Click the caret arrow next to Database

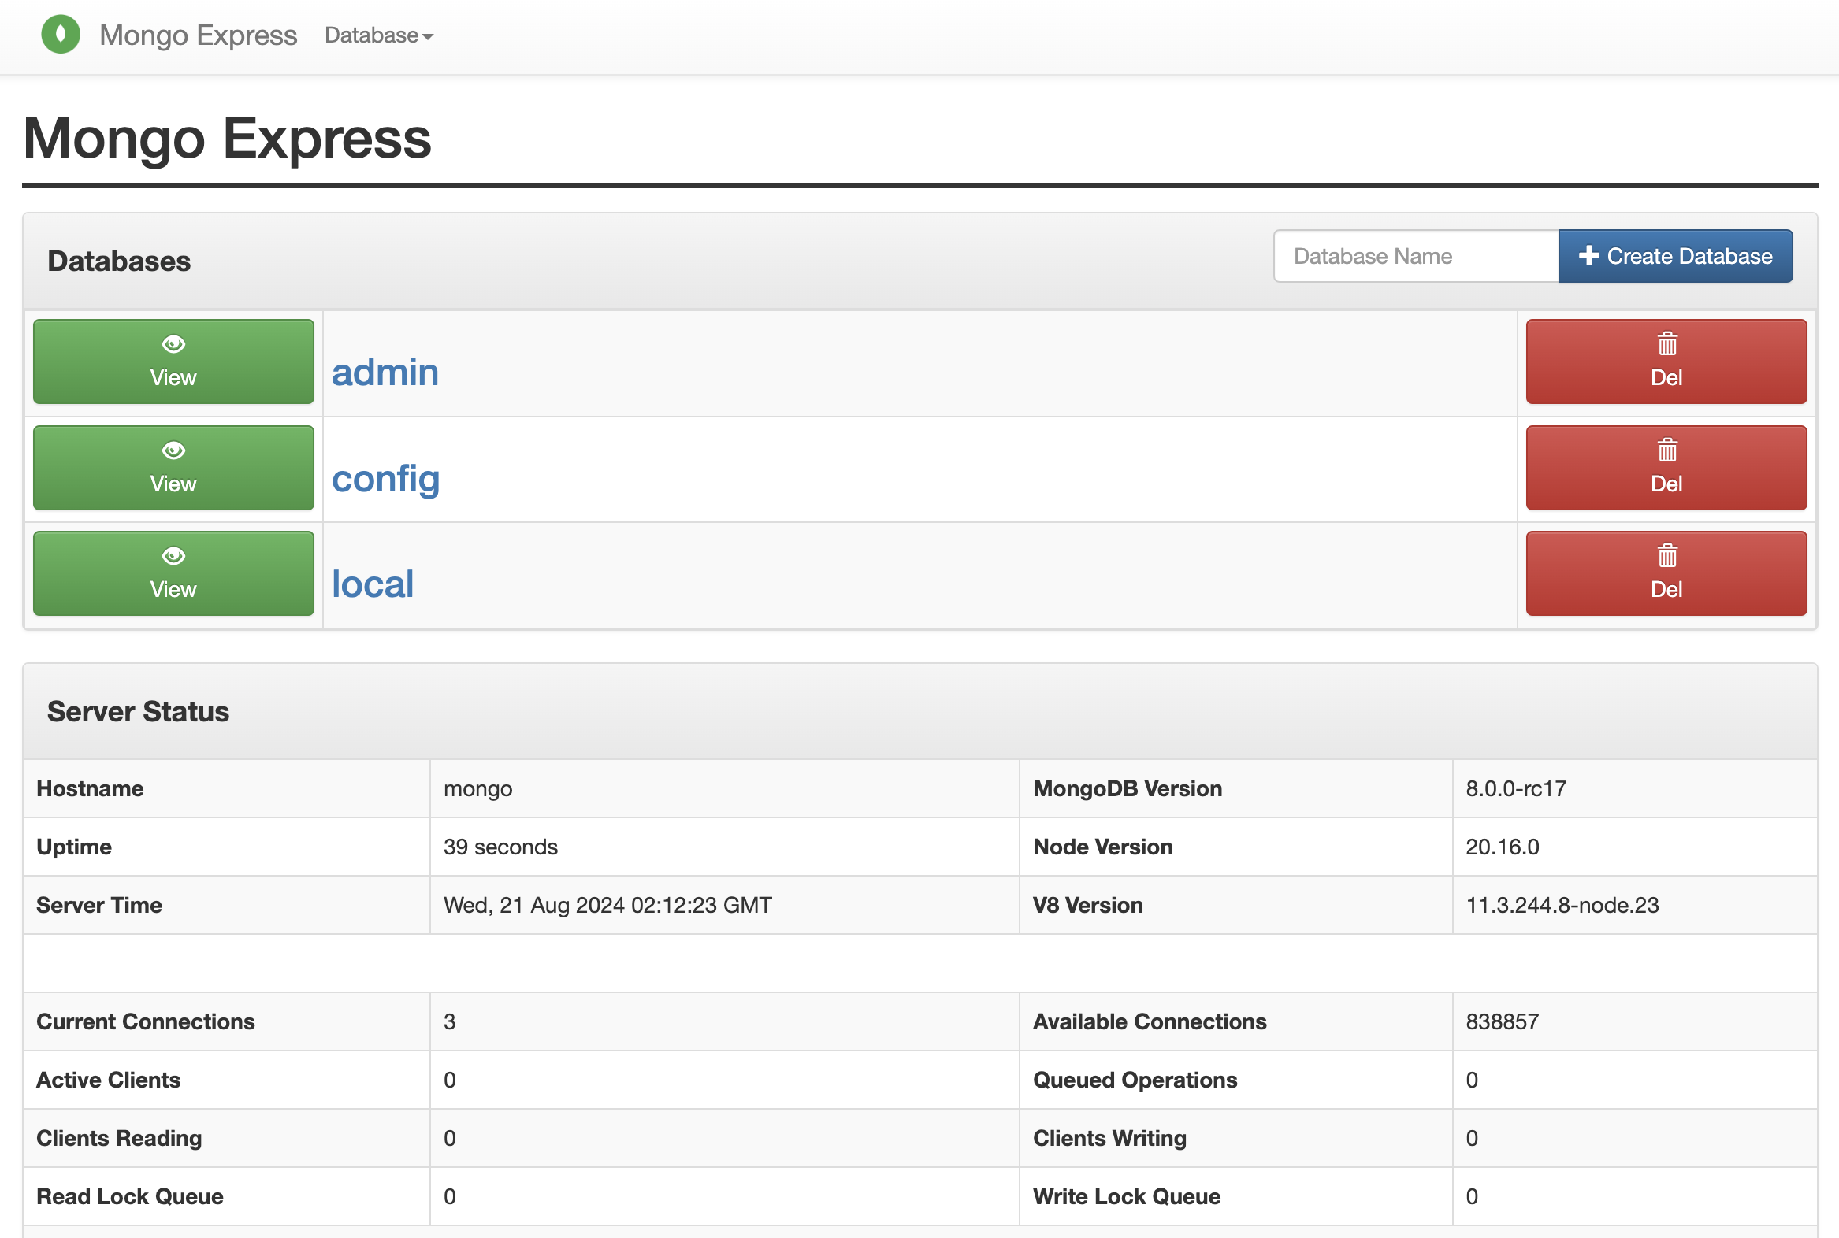[x=427, y=37]
